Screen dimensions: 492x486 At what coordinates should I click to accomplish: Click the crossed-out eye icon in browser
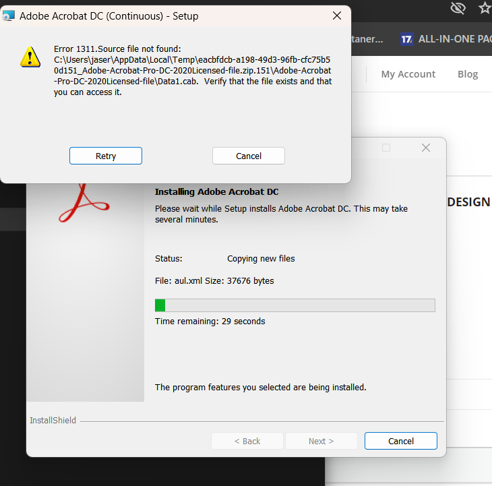[458, 8]
